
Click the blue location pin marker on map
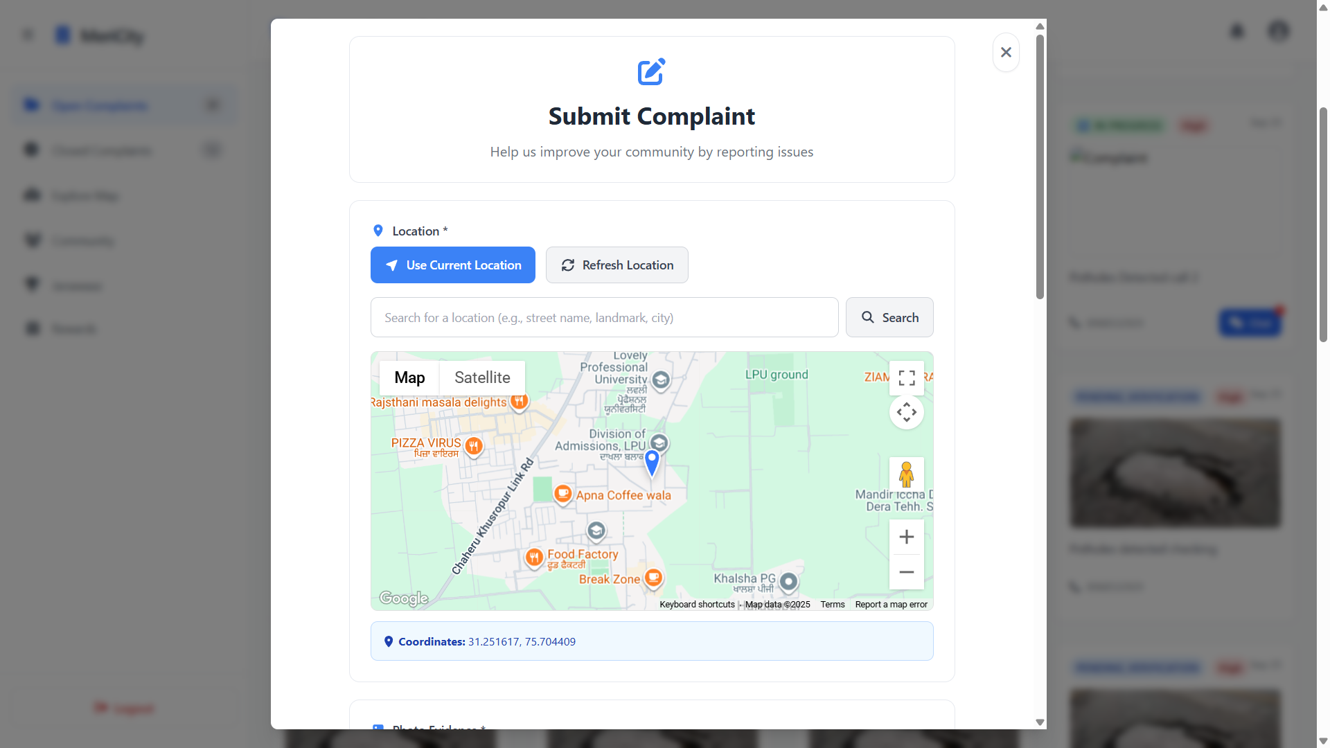point(652,462)
